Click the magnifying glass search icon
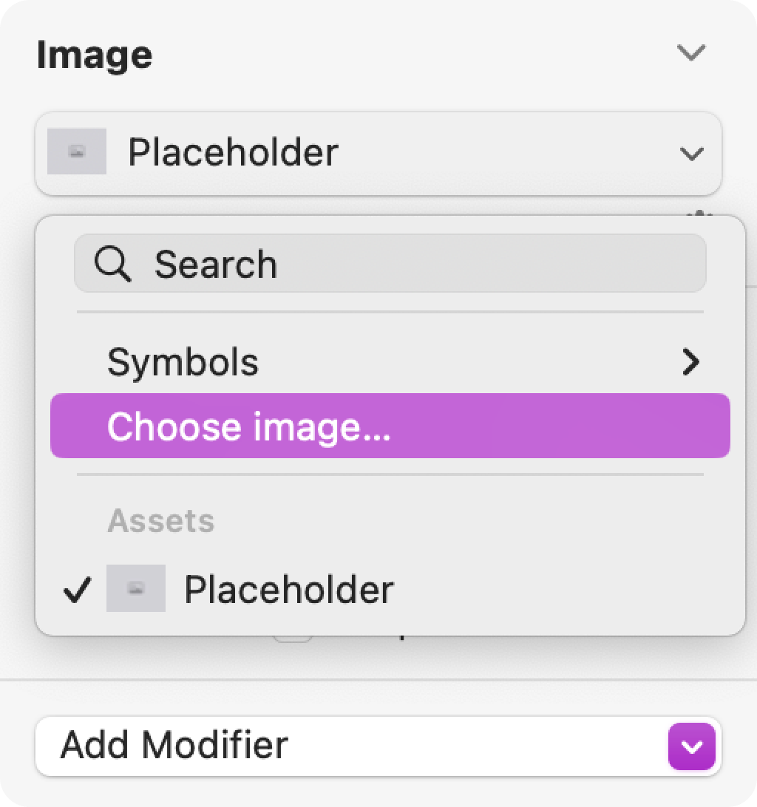 tap(113, 264)
